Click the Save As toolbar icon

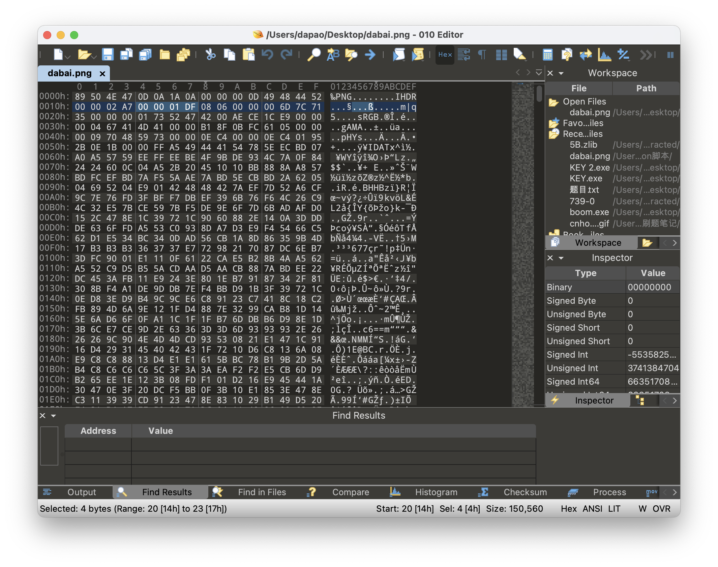click(x=126, y=54)
